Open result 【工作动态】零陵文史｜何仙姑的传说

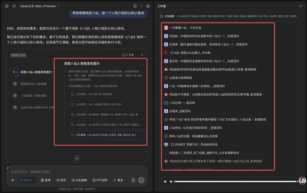point(194,145)
